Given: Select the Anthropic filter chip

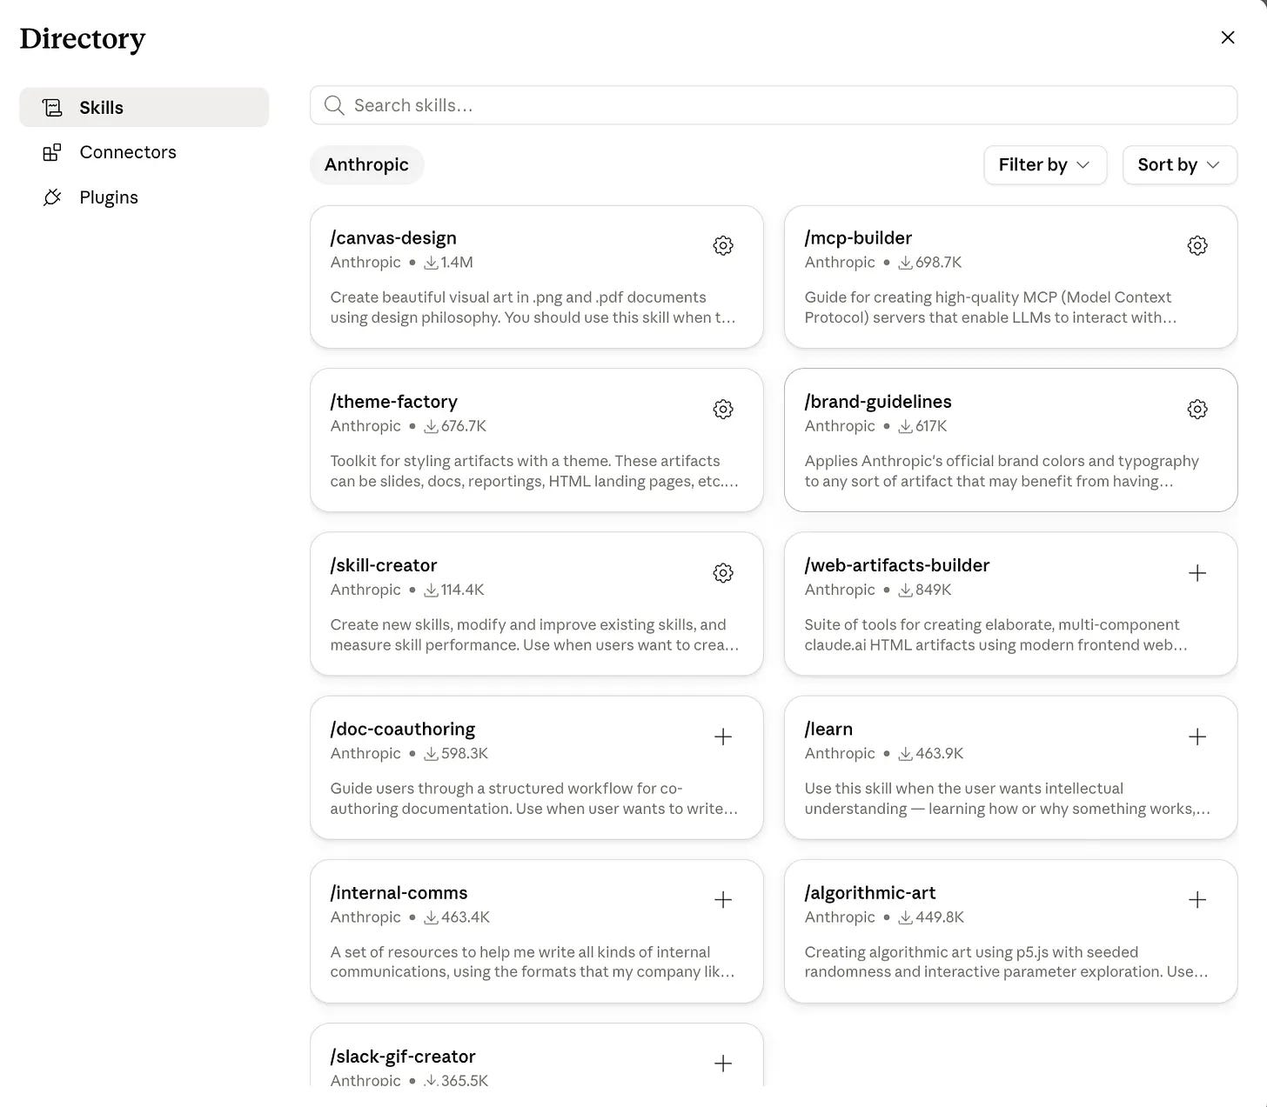Looking at the screenshot, I should [x=366, y=164].
